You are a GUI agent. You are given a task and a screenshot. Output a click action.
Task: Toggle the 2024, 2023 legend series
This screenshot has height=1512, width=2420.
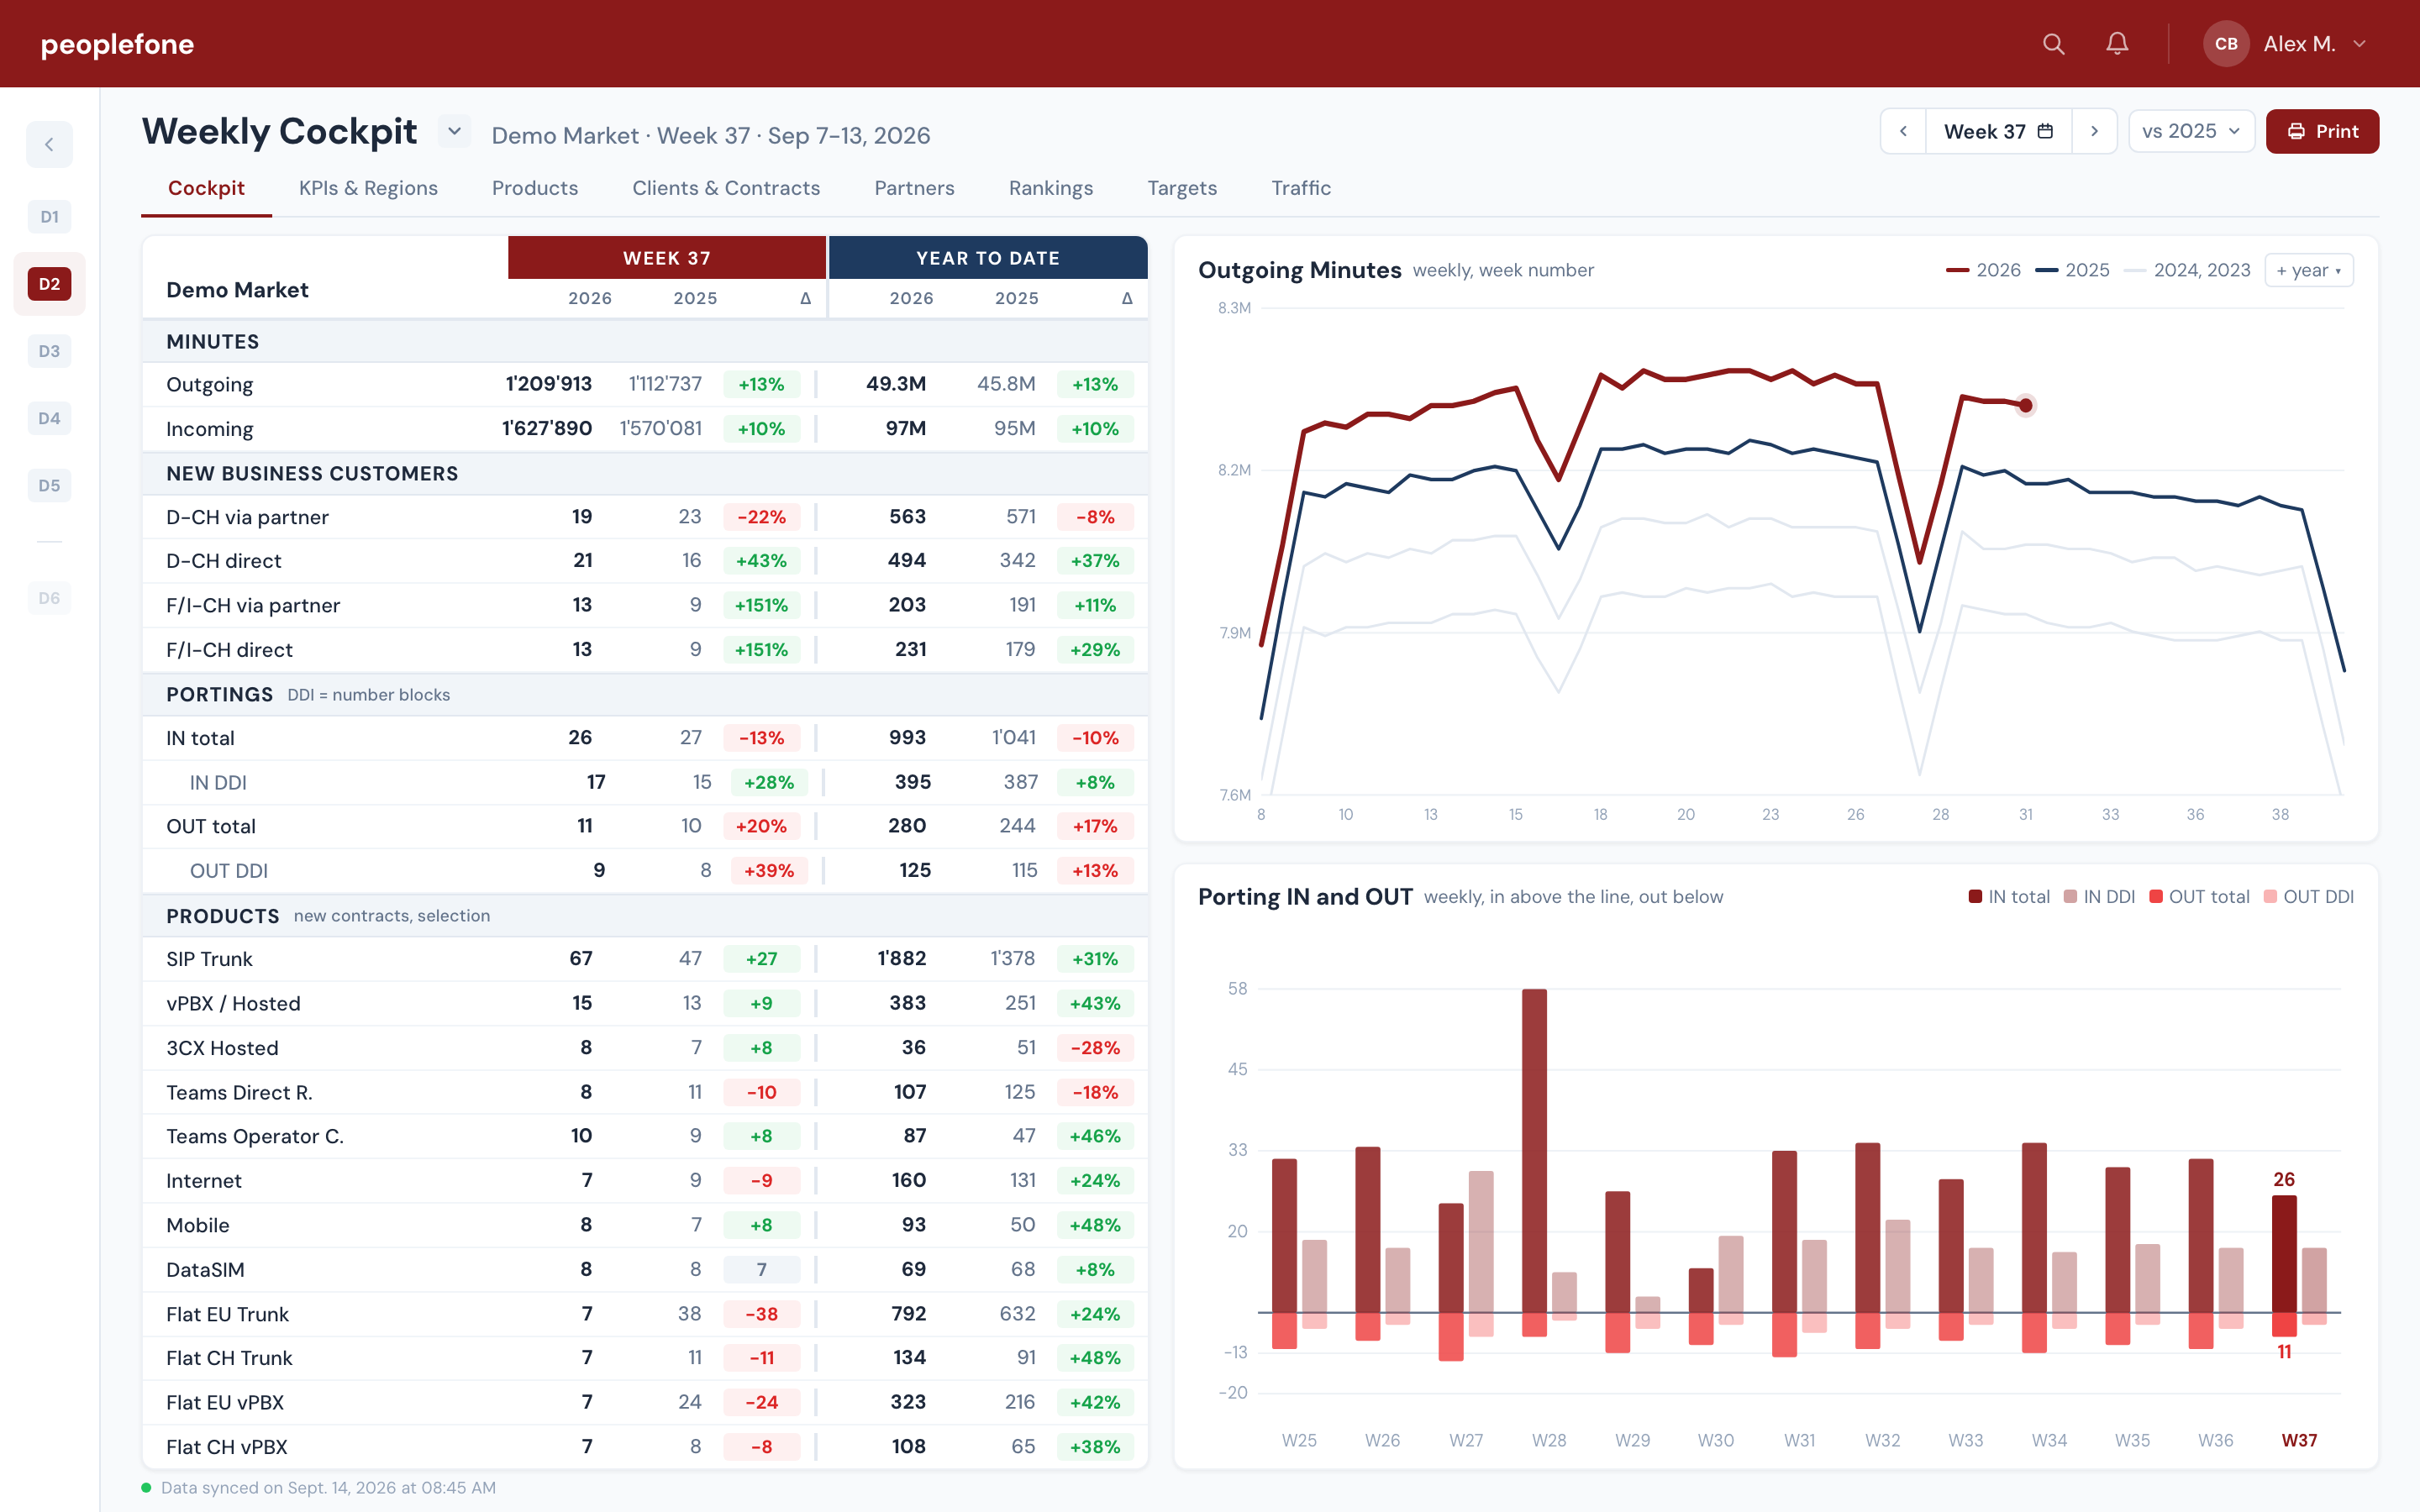(x=2187, y=270)
